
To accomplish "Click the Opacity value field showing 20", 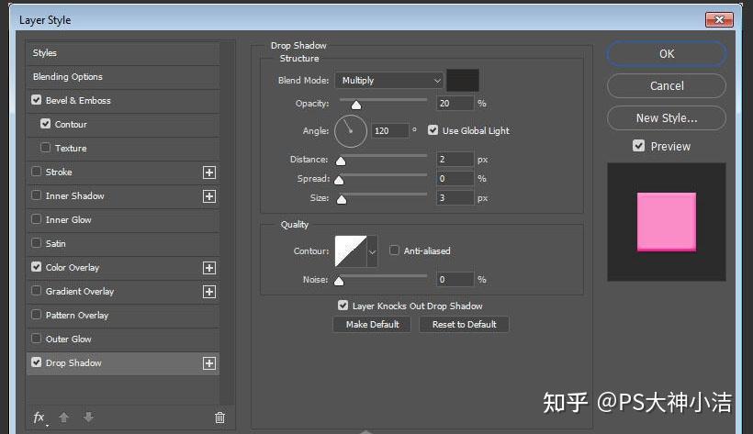I will 455,103.
